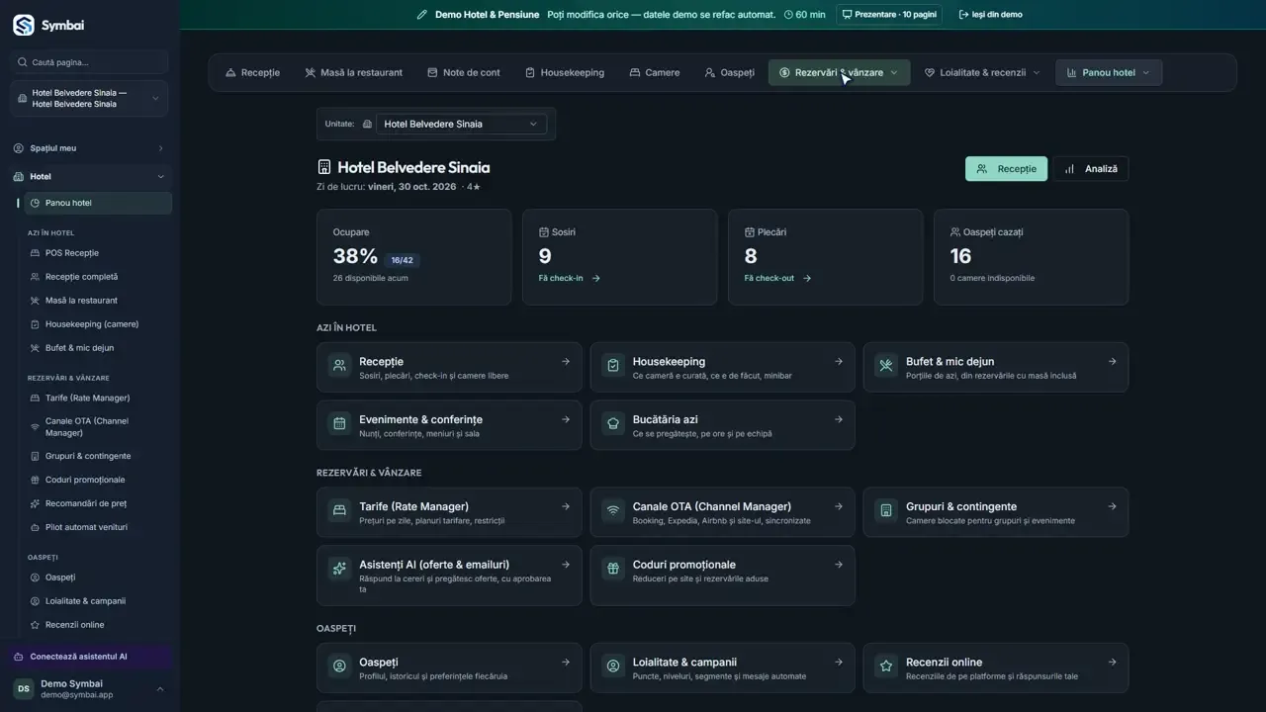Open Pilot automat venituri in sidebar
The image size is (1266, 712).
coord(97,527)
